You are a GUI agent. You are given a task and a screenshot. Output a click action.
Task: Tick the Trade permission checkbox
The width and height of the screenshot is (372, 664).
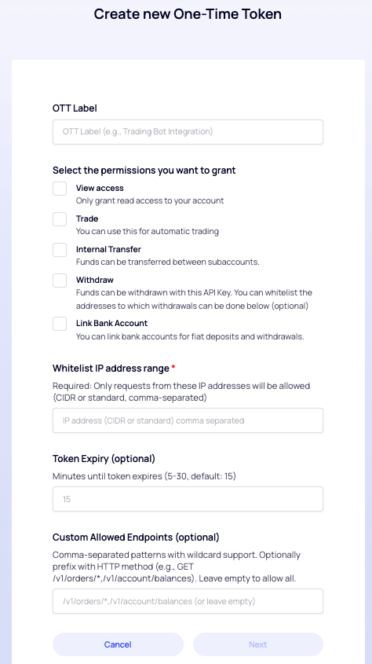(60, 219)
